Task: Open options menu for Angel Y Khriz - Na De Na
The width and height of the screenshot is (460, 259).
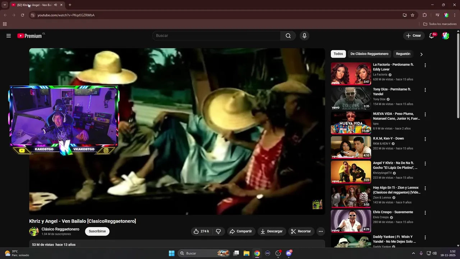Action: click(425, 164)
